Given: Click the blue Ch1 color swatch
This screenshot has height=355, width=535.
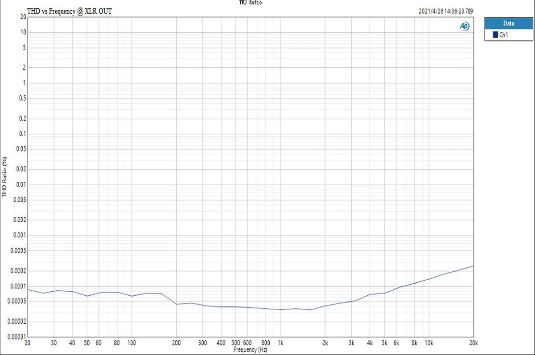Looking at the screenshot, I should 495,35.
